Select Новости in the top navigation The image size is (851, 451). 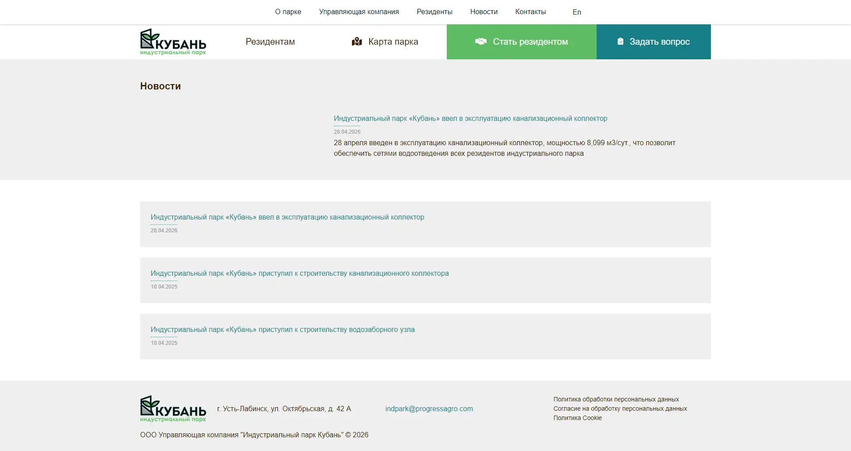coord(484,12)
